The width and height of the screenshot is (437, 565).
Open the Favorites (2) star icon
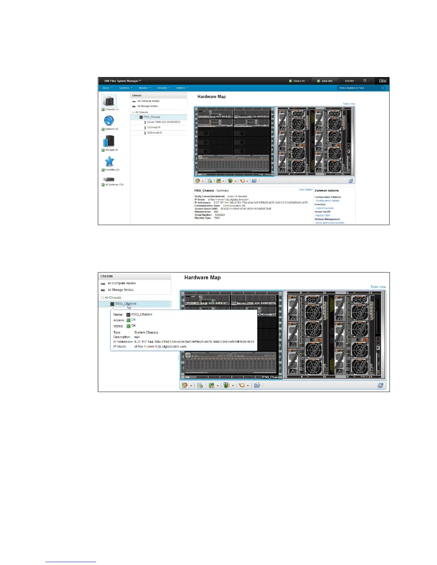tap(109, 161)
